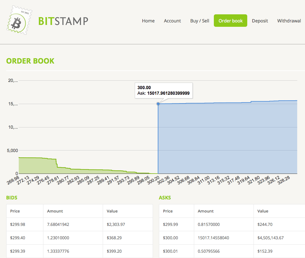This screenshot has width=305, height=258.
Task: Select the bid amount 1.23010000
Action: click(58, 238)
